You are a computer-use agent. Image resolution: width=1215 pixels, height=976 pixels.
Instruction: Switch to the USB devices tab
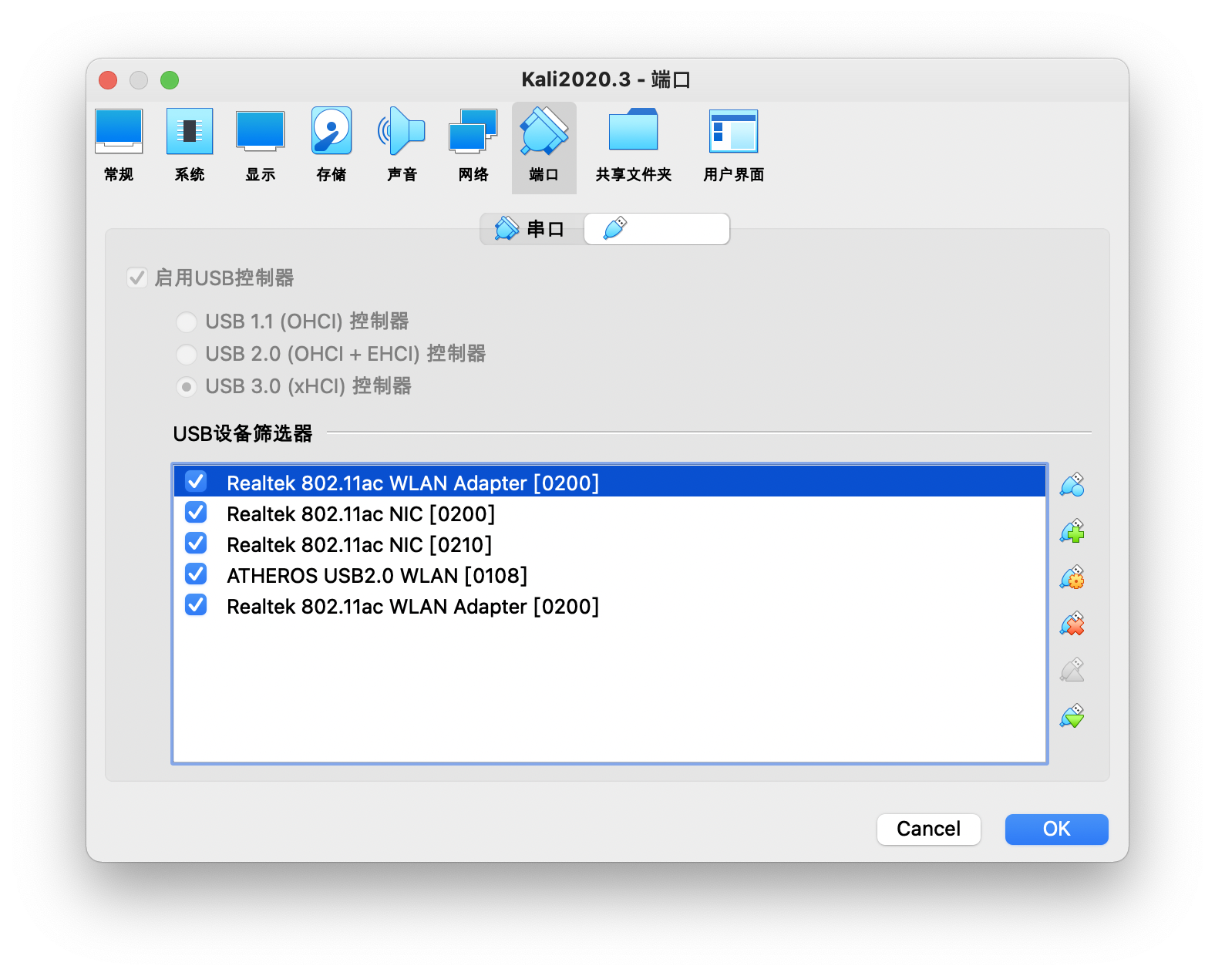(656, 229)
